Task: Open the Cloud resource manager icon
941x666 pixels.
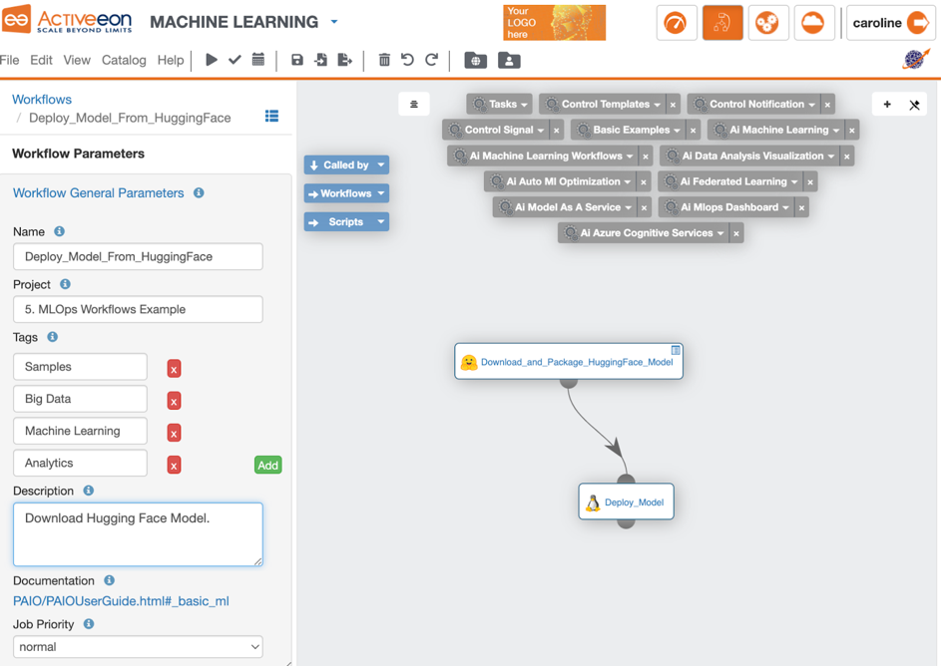Action: point(814,23)
